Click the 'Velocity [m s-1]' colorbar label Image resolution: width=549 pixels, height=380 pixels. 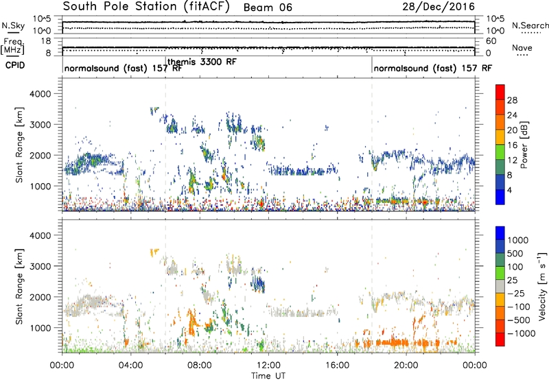click(542, 286)
